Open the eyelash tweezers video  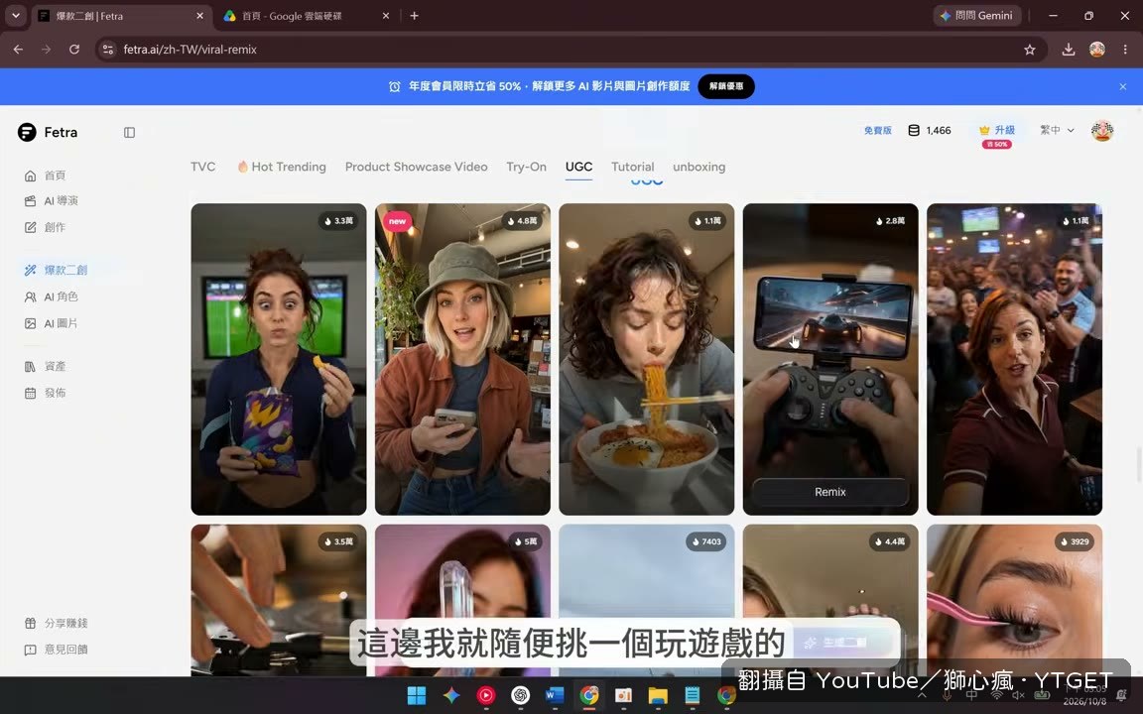click(x=1014, y=600)
